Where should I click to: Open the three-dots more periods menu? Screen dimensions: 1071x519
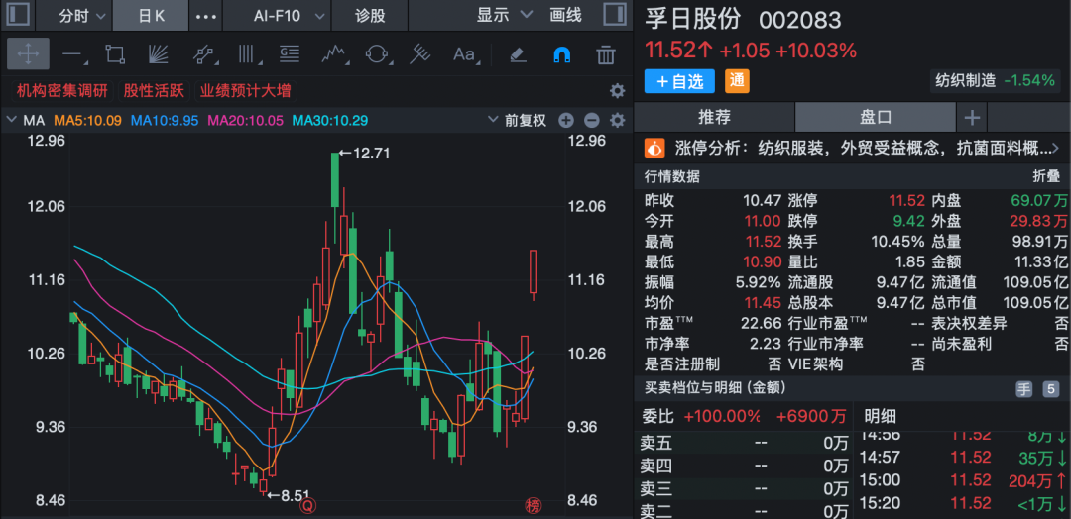click(x=205, y=16)
